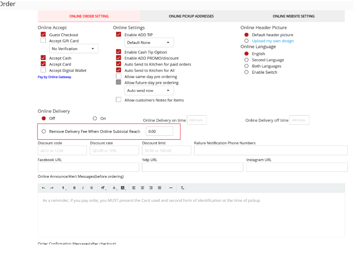Uncheck Accept Cash option
364x260 pixels.
(43, 58)
